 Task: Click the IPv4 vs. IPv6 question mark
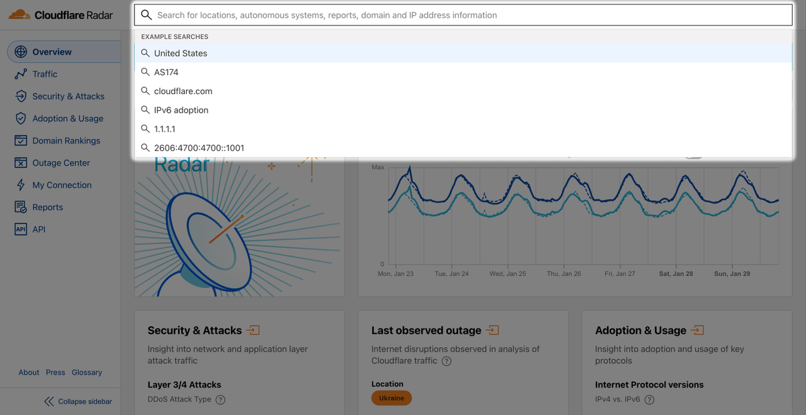click(649, 398)
